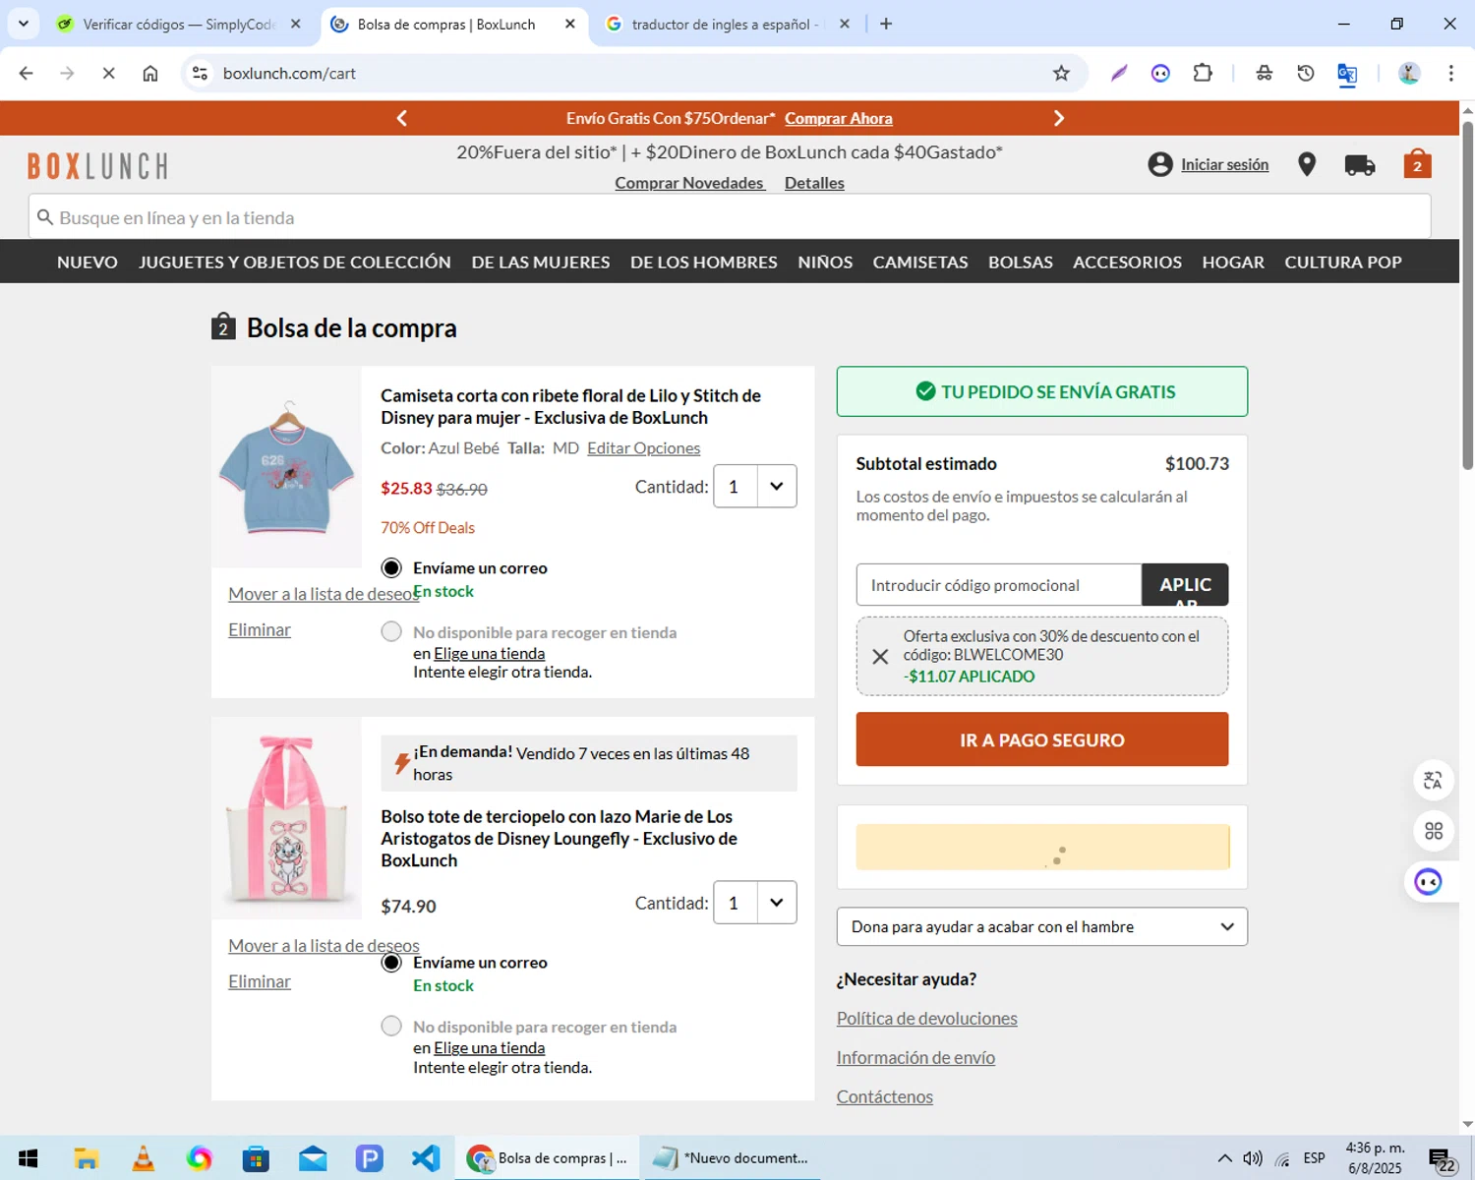Move Lilo y Stitch shirt to wish list
Viewport: 1475px width, 1180px height.
pyautogui.click(x=324, y=593)
